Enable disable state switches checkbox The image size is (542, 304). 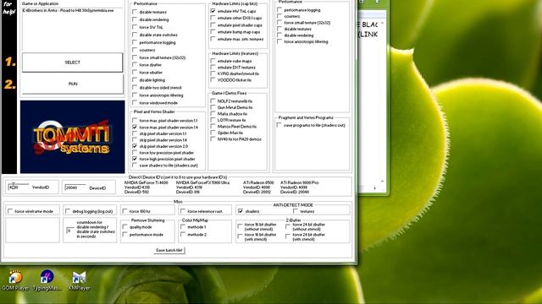(135, 35)
